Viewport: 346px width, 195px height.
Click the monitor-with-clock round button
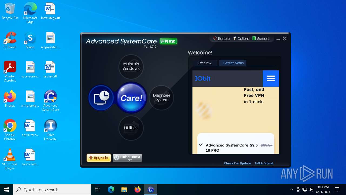pos(101,98)
